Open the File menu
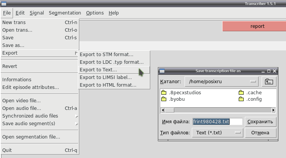This screenshot has height=158, width=286. tap(7, 13)
